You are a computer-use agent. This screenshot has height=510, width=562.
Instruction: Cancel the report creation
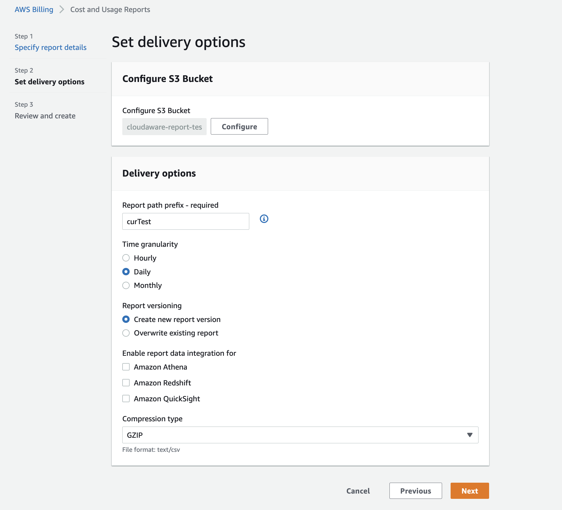tap(358, 491)
